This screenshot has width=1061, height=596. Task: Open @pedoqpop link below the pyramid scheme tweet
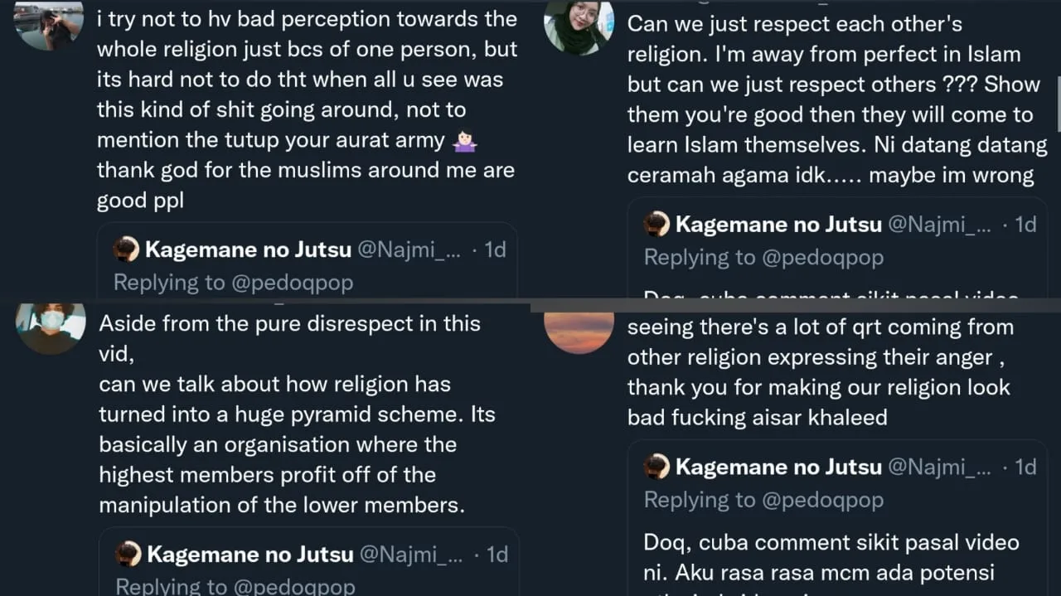tap(292, 587)
